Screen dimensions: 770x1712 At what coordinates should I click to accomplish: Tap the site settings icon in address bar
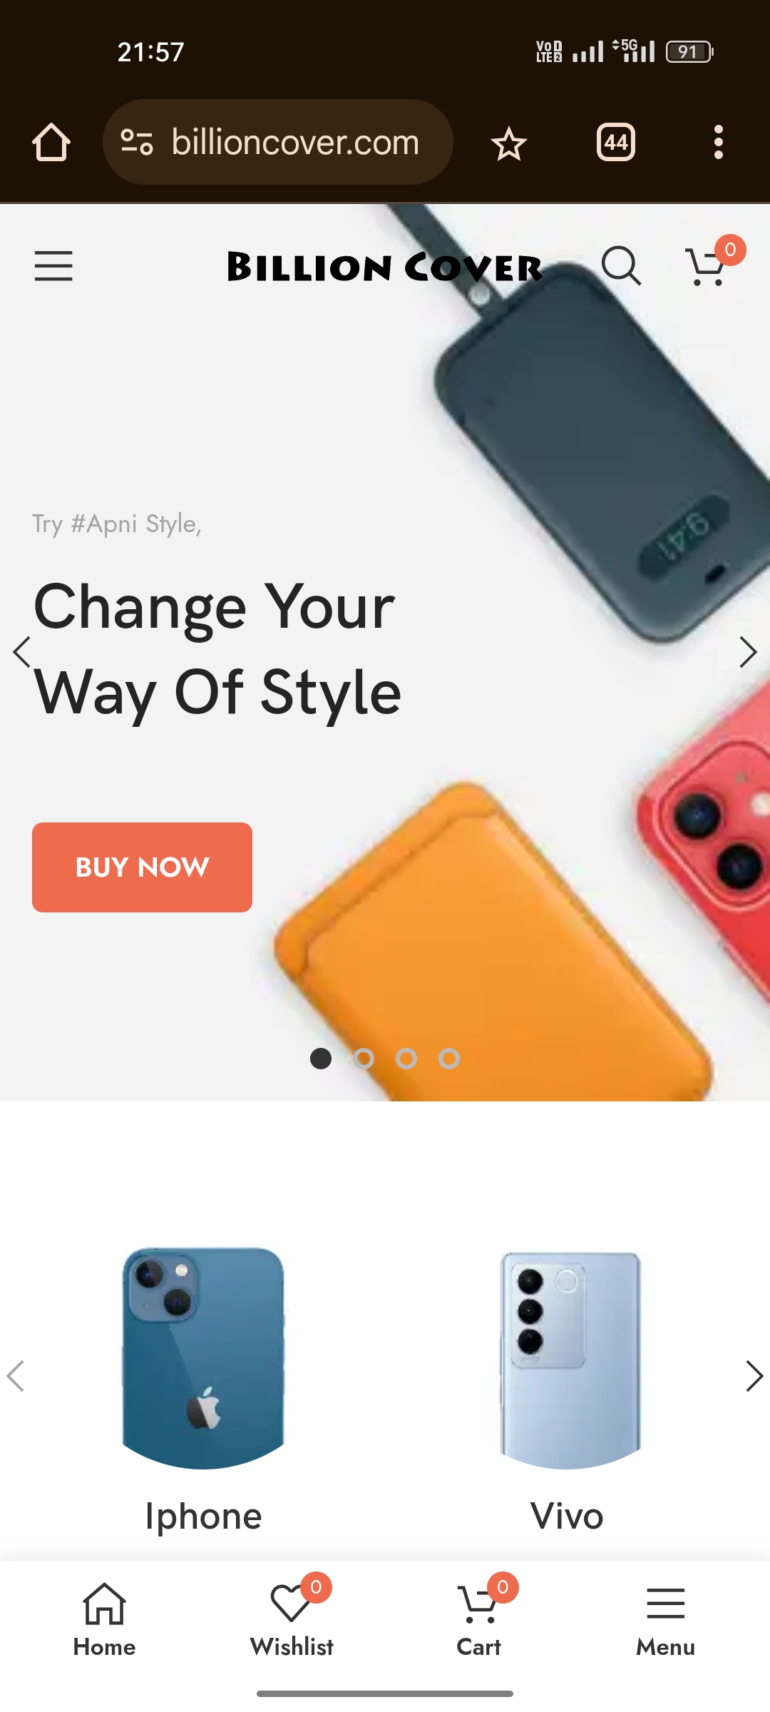[137, 142]
